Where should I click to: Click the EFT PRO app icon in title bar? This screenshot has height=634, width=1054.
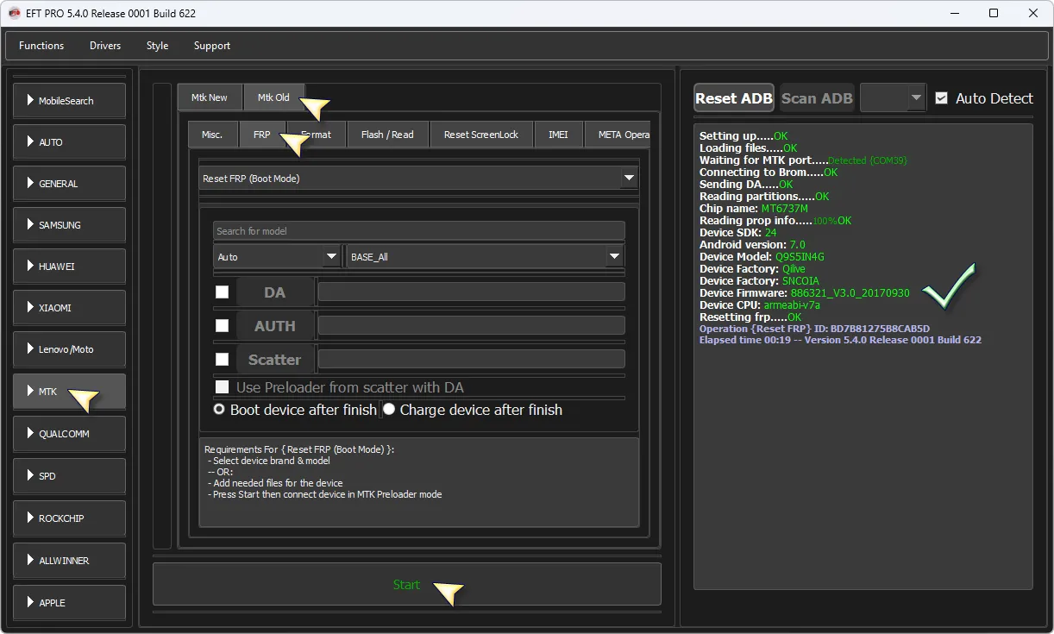(14, 14)
